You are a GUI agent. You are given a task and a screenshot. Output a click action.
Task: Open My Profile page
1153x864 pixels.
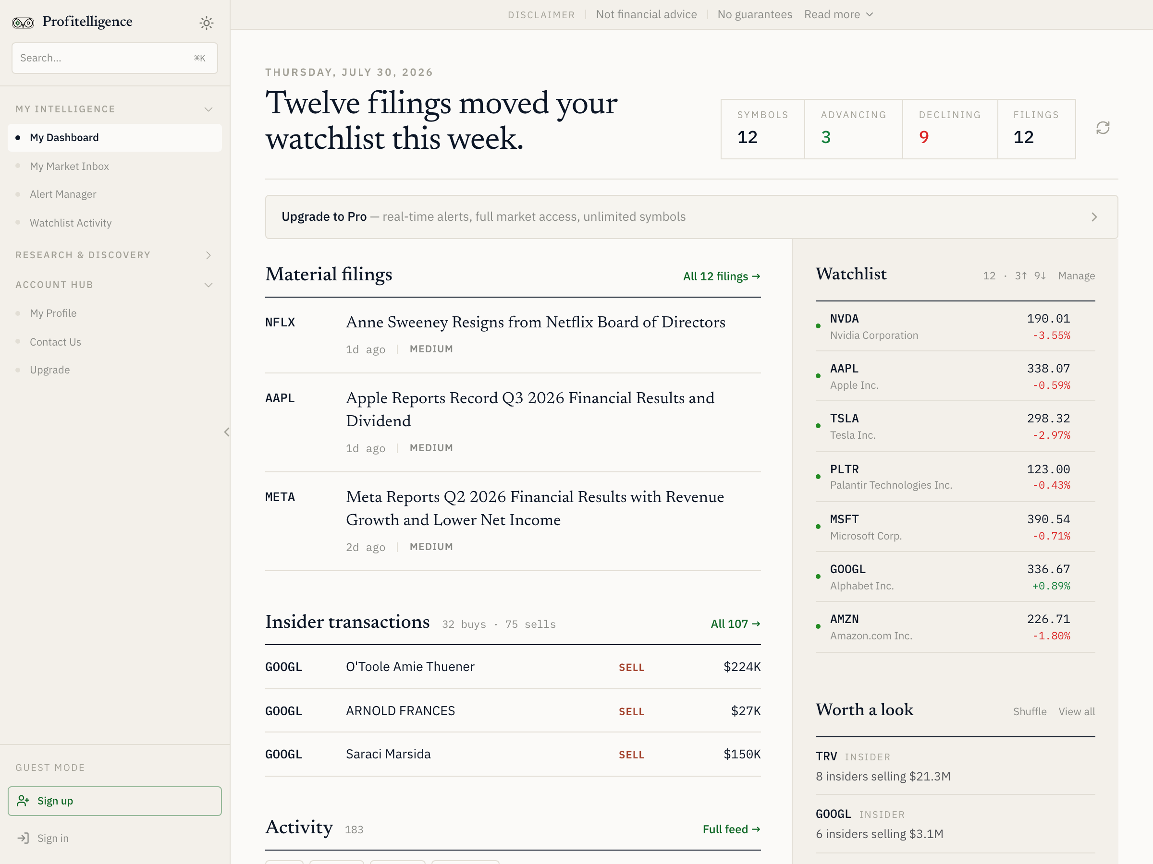click(115, 313)
